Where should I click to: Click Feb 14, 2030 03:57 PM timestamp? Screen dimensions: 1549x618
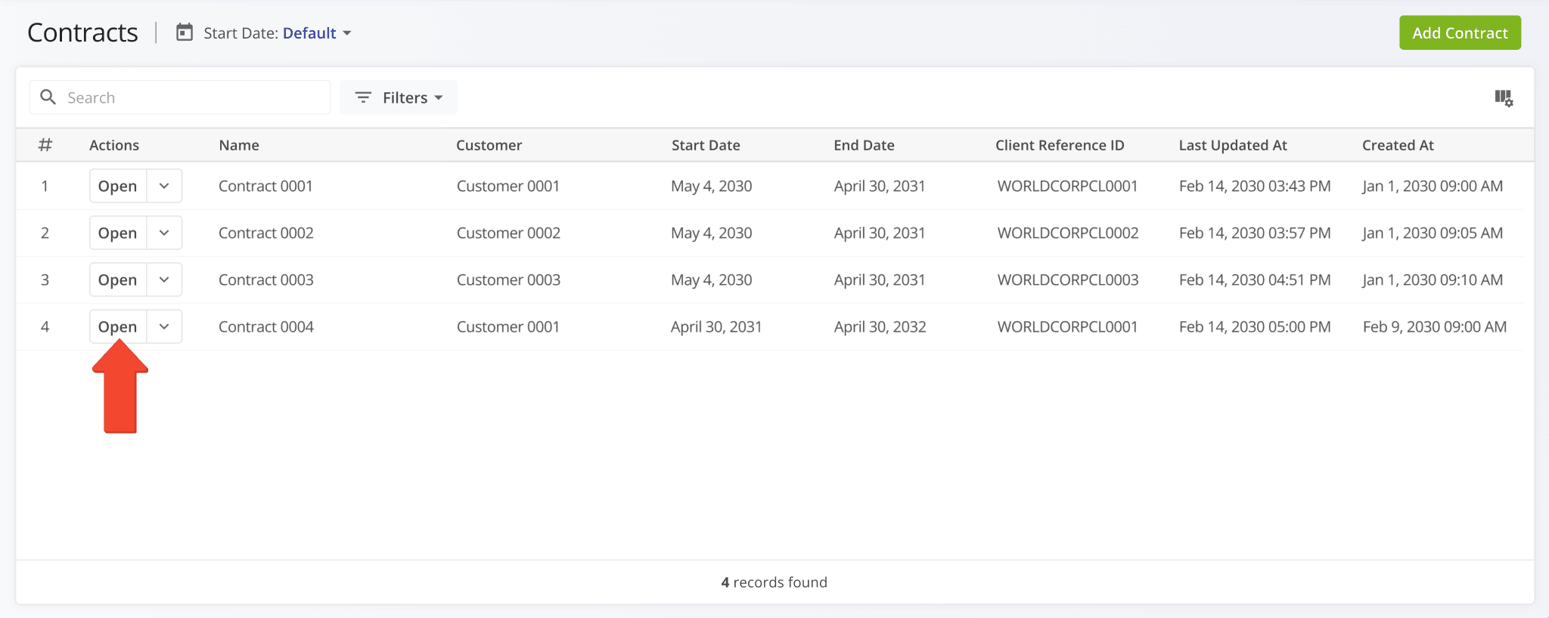click(1255, 233)
